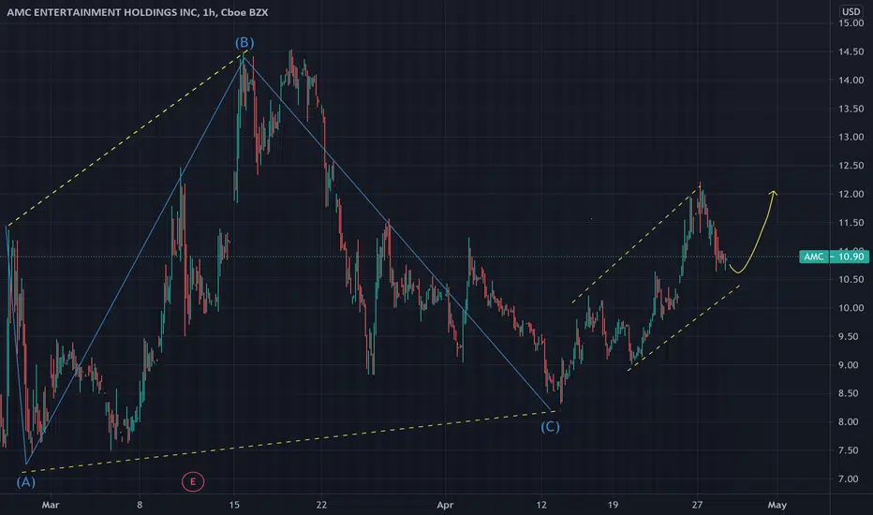Click the AMC Entertainment Holdings chart title

(138, 11)
